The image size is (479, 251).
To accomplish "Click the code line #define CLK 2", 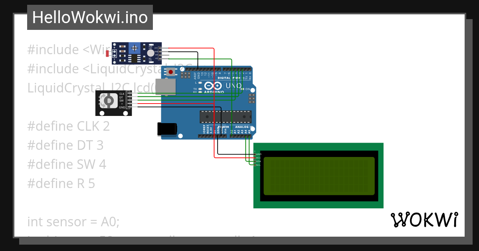I will [x=68, y=126].
